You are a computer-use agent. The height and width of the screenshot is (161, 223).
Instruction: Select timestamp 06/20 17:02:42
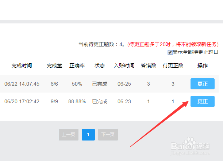point(22,101)
